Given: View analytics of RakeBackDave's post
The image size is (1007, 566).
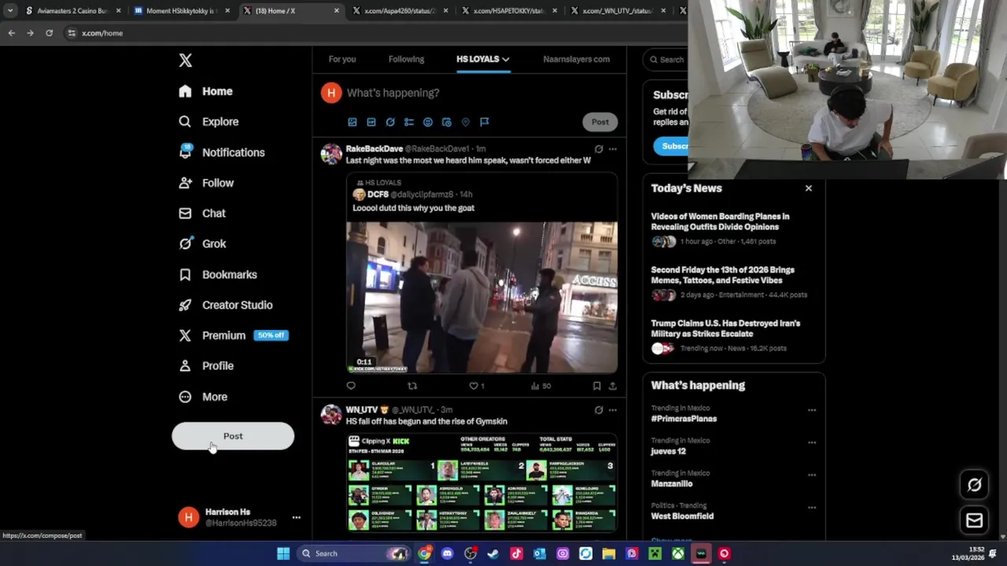Looking at the screenshot, I should pyautogui.click(x=541, y=386).
